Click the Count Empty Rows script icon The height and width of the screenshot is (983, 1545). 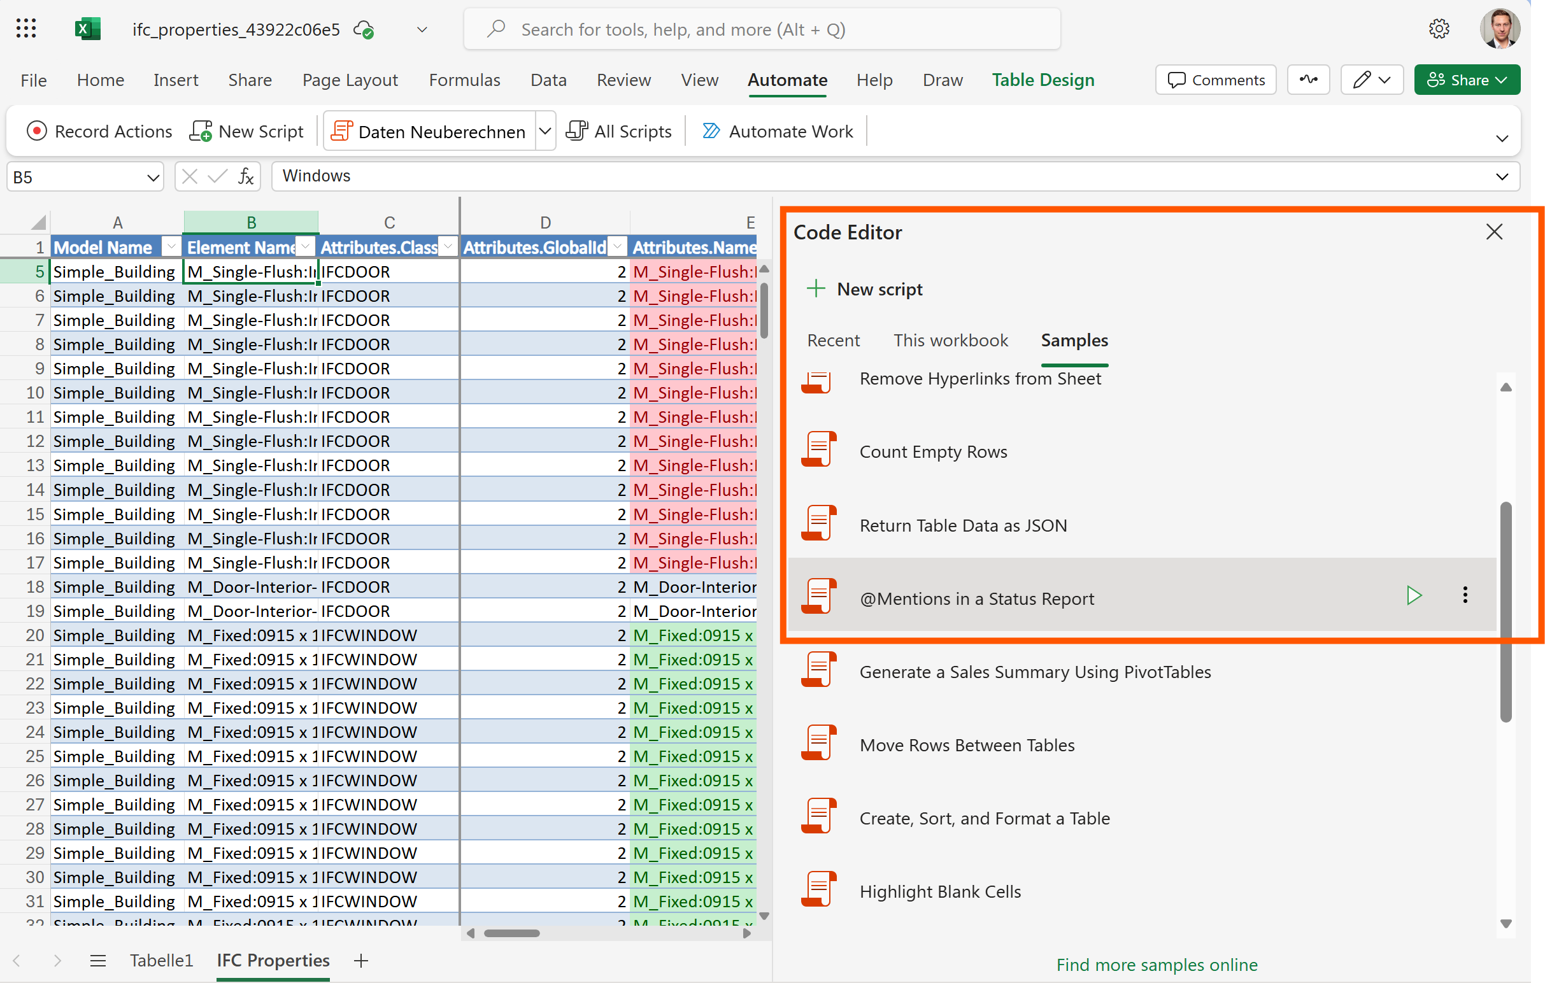tap(820, 450)
